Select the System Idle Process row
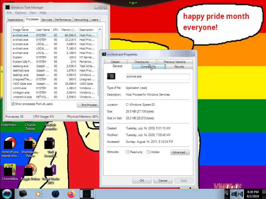Viewport: 266px width, 199px height. click(54, 62)
